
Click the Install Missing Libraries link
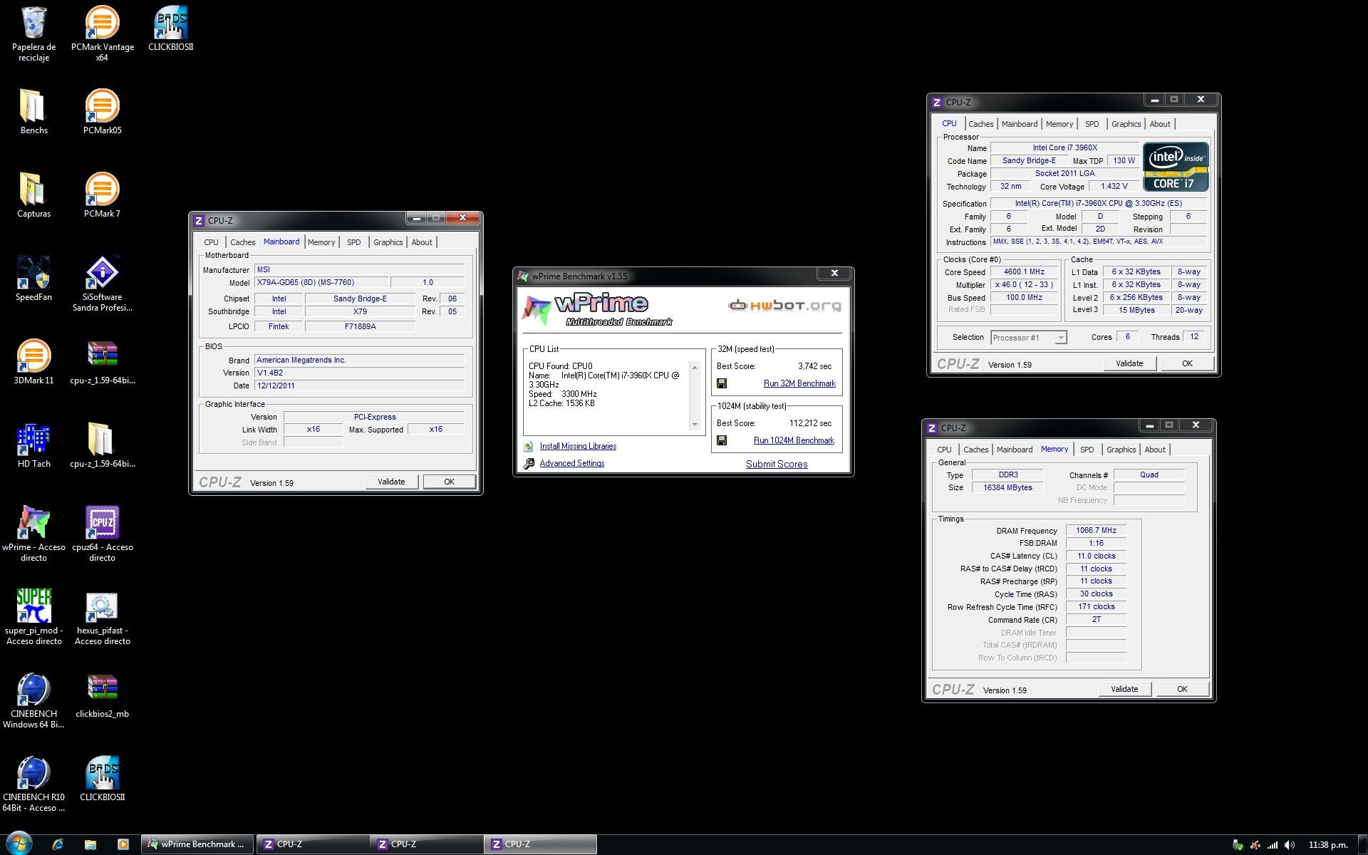[578, 446]
